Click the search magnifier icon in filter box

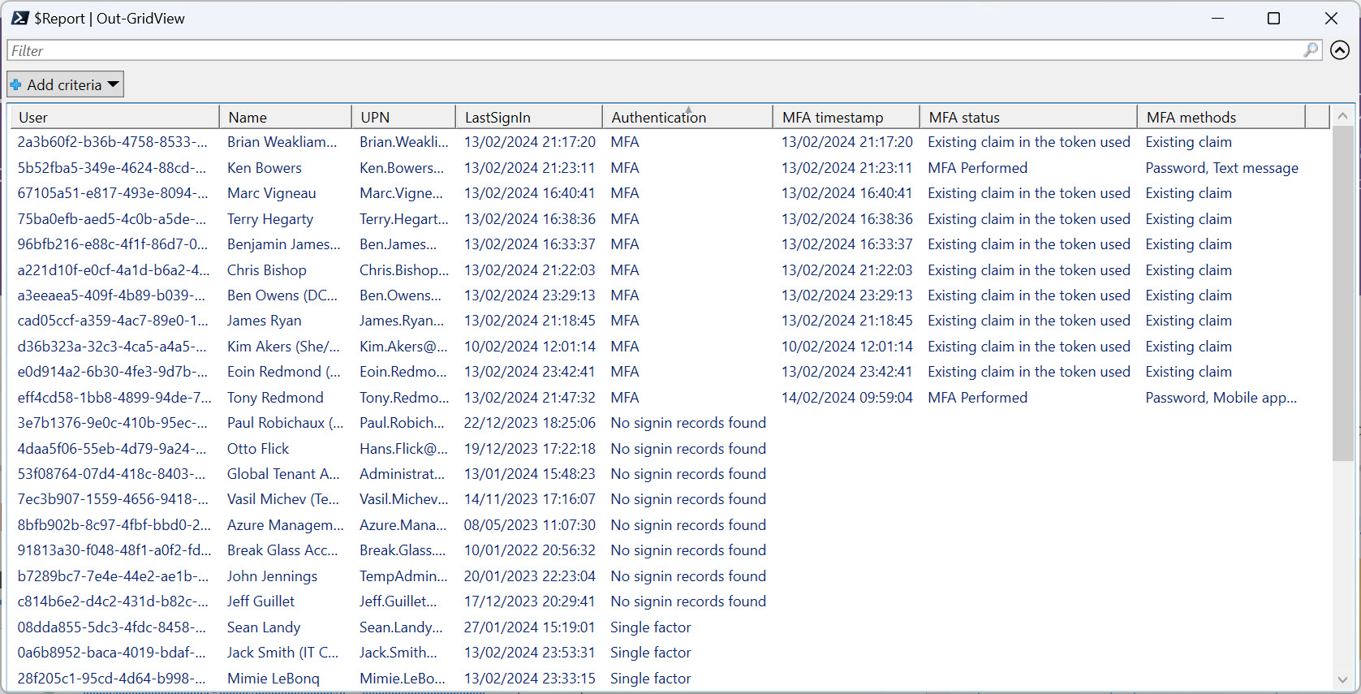(1311, 50)
